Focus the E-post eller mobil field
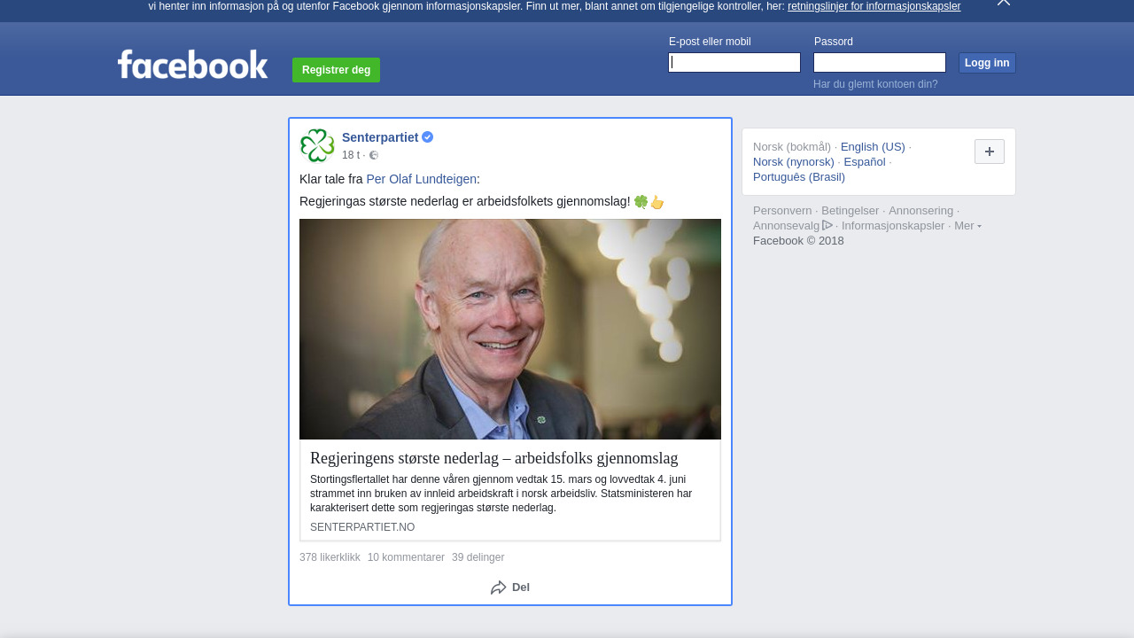The width and height of the screenshot is (1134, 638). (734, 62)
